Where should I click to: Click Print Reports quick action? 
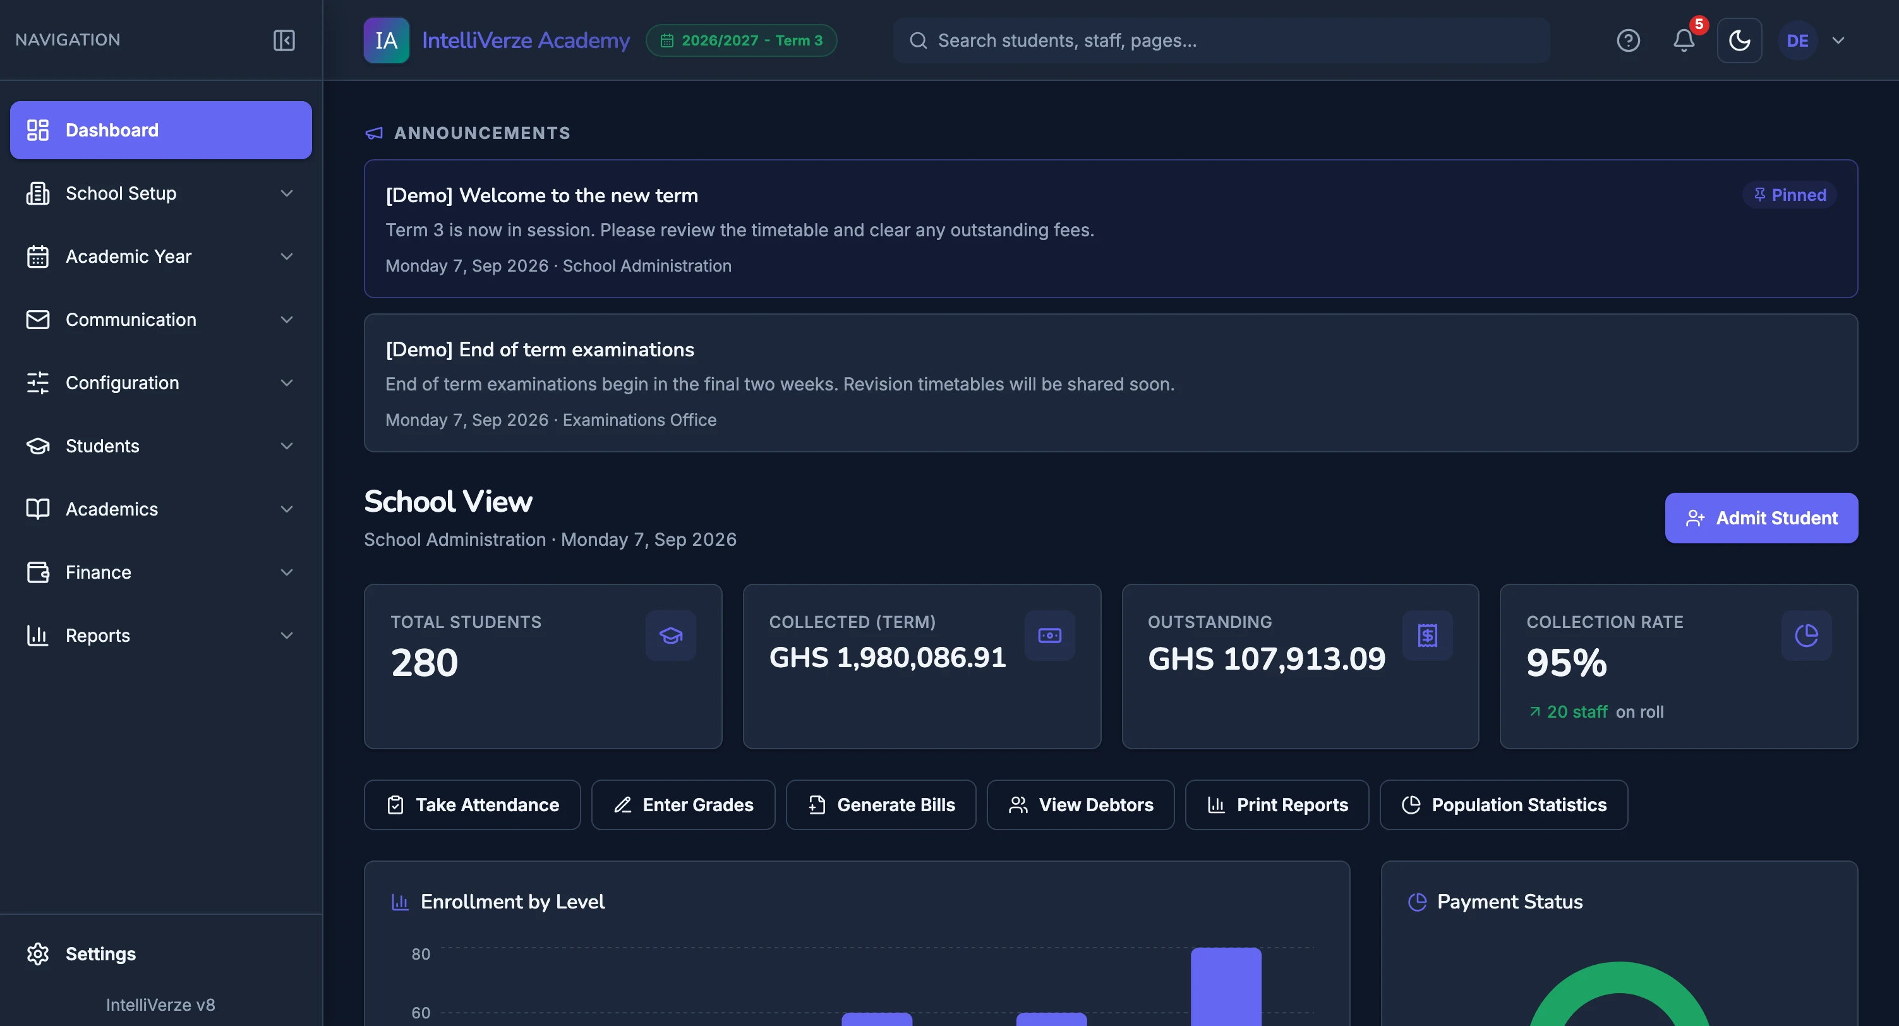pyautogui.click(x=1277, y=805)
